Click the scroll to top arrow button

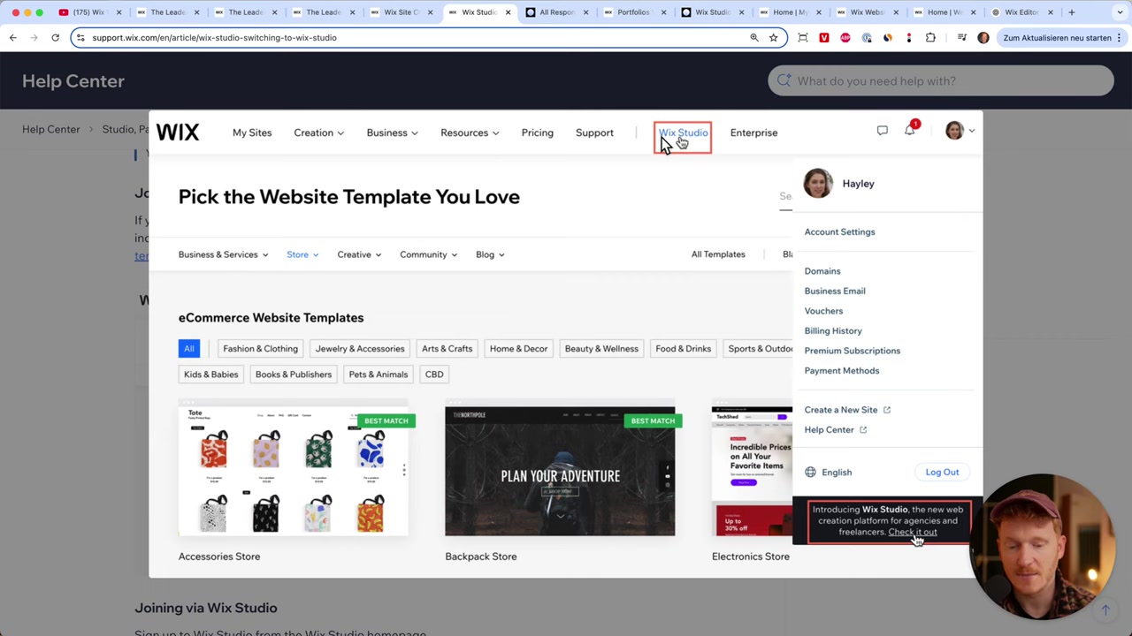tap(1105, 610)
